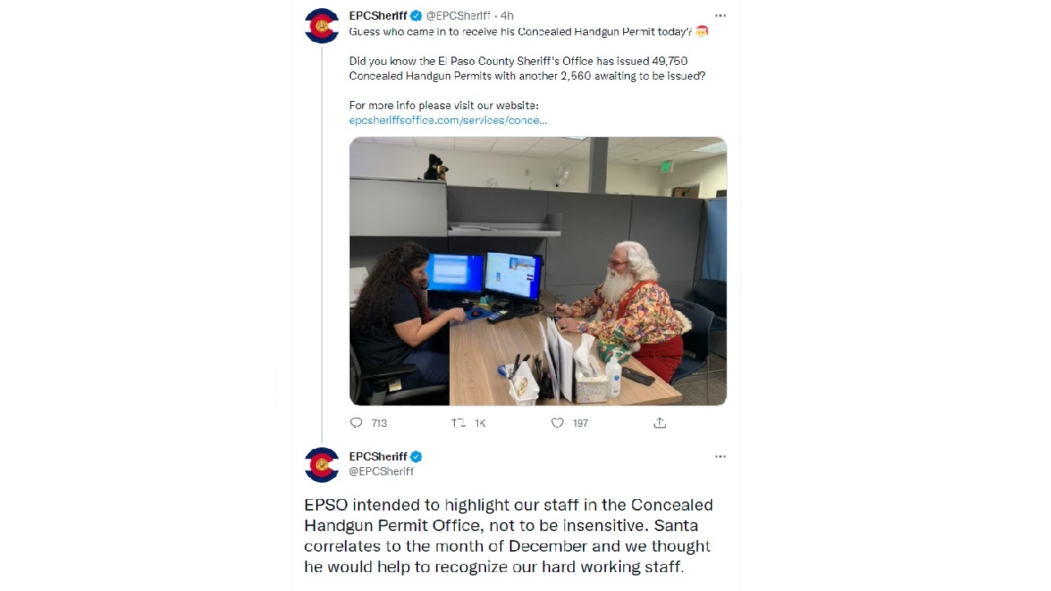
Task: Click the reply icon showing 713
Action: (x=356, y=423)
